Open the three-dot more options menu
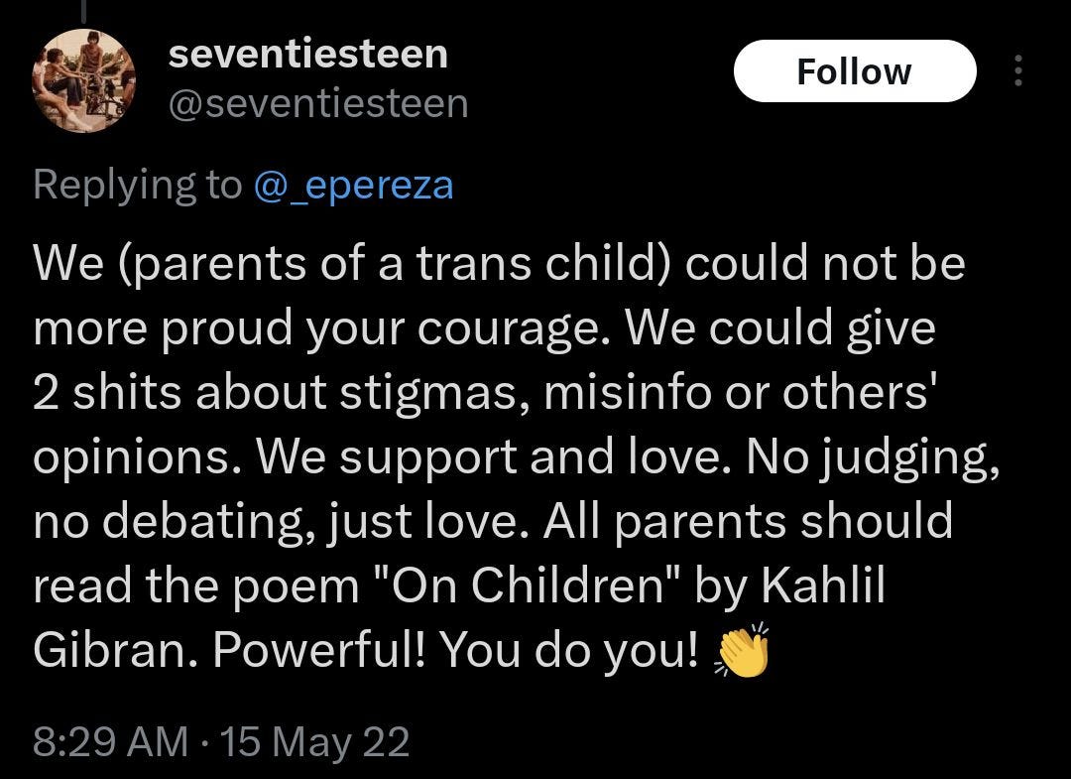 pos(1017,70)
